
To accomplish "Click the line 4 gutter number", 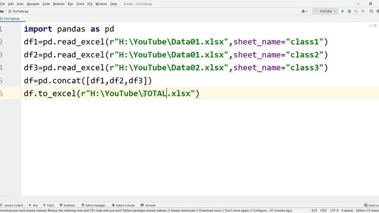I will (1, 68).
